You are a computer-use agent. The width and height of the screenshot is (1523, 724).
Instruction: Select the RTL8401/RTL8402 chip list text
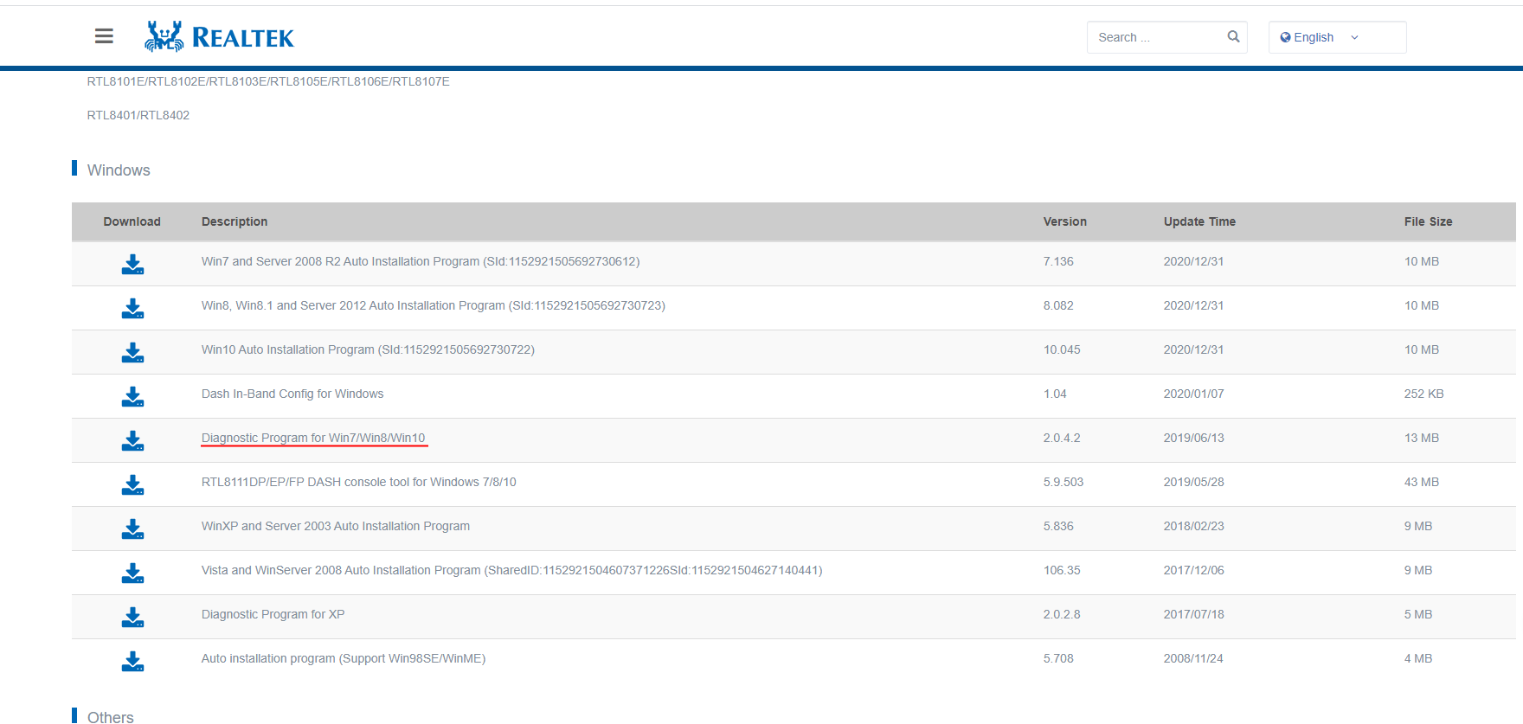coord(138,115)
